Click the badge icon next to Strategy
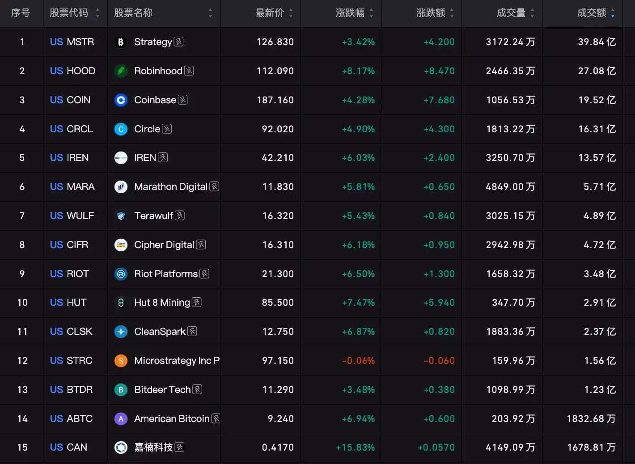 coord(179,42)
